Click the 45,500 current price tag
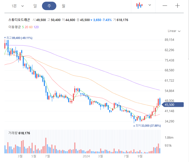Screen dimensions: 189x162 (x=172, y=105)
